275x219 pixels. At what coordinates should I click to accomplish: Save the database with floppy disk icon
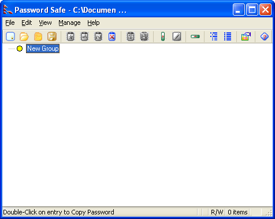click(52, 36)
